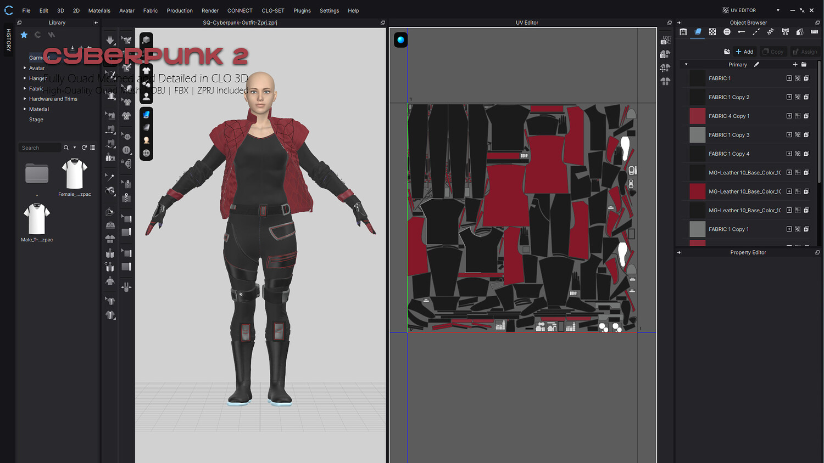
Task: Open the checkered Graphic tab in Object Browser
Action: (712, 32)
